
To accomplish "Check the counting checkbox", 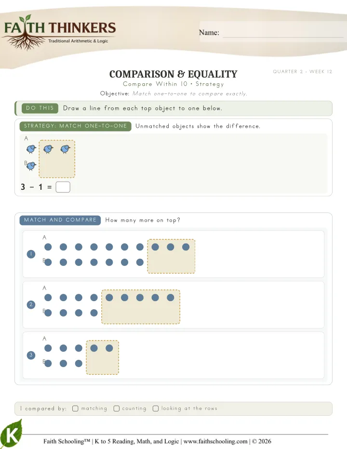I will 116,409.
